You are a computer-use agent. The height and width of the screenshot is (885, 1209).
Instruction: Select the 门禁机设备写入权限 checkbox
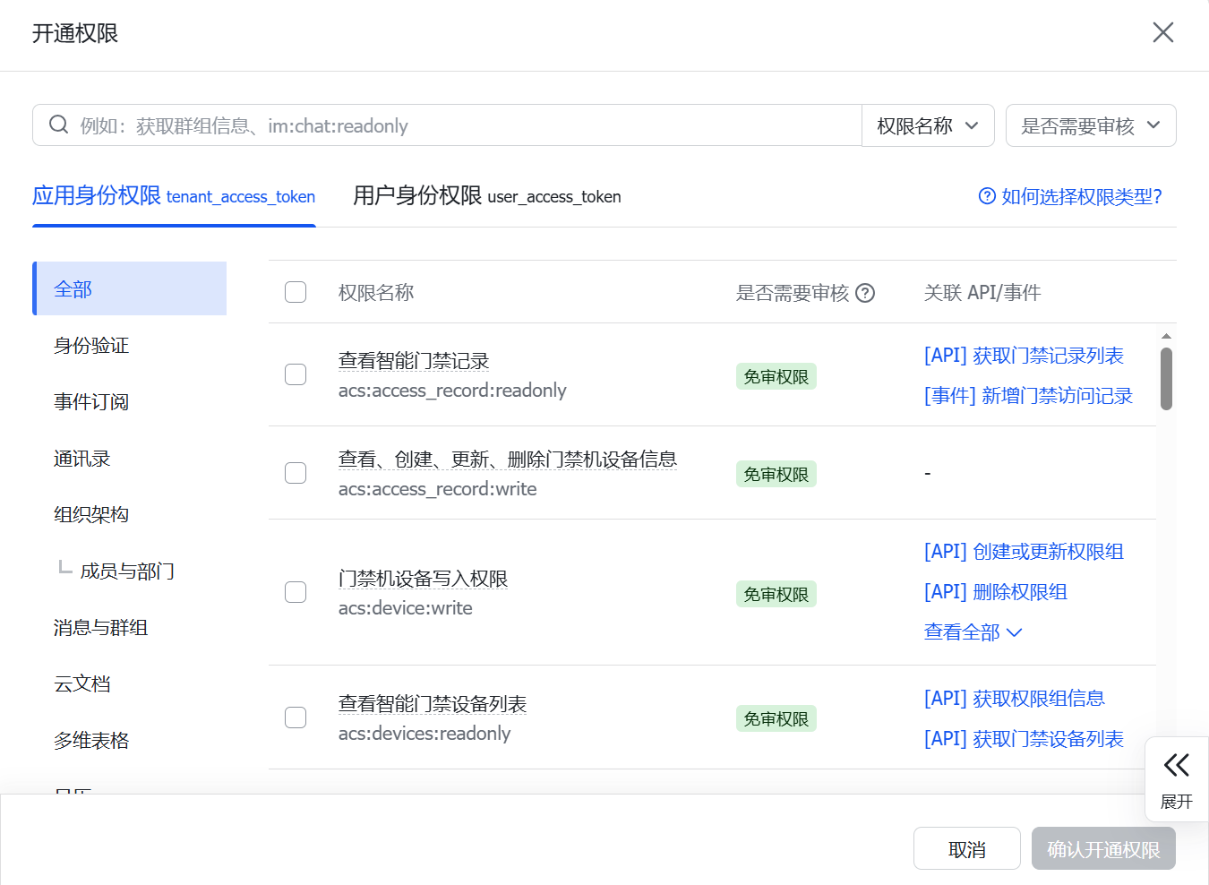click(x=296, y=592)
